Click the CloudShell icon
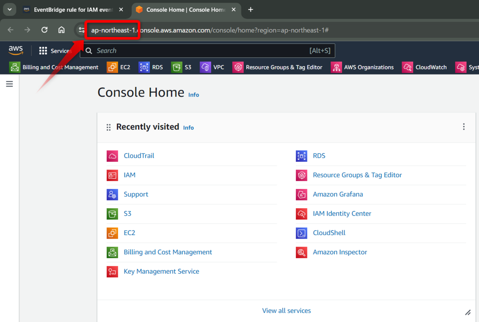The image size is (479, 322). tap(301, 233)
